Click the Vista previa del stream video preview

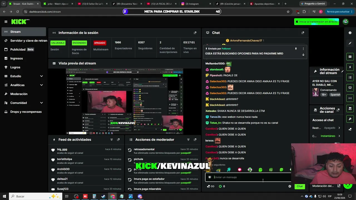124,102
